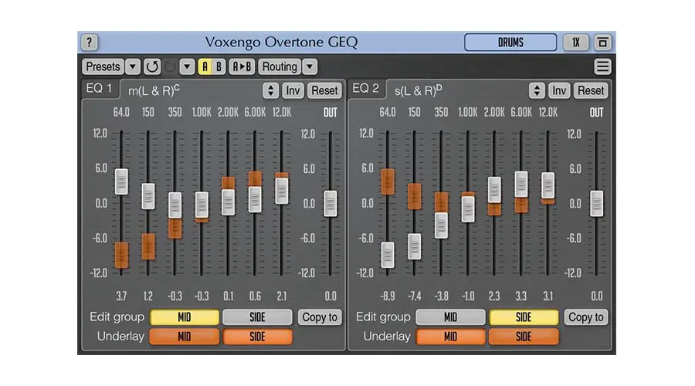
Task: Click the EQ 2 6.00K slider handle
Action: point(521,184)
